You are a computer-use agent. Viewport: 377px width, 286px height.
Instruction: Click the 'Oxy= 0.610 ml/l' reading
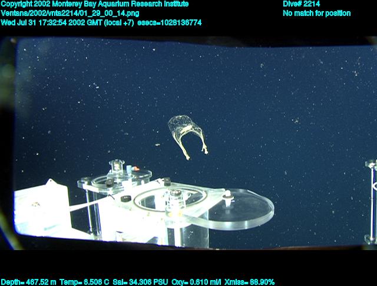196,282
